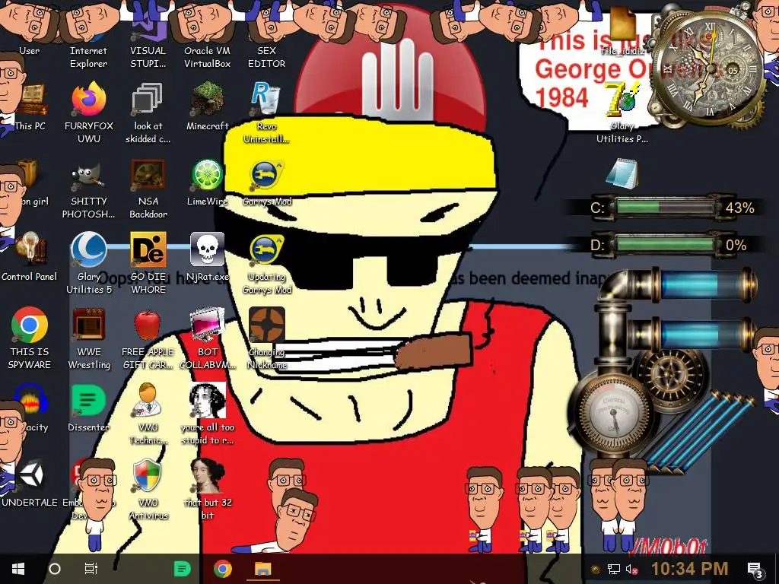Launch the Garrys Mod shortcut
Screen dimensions: 779x584
tap(266, 176)
